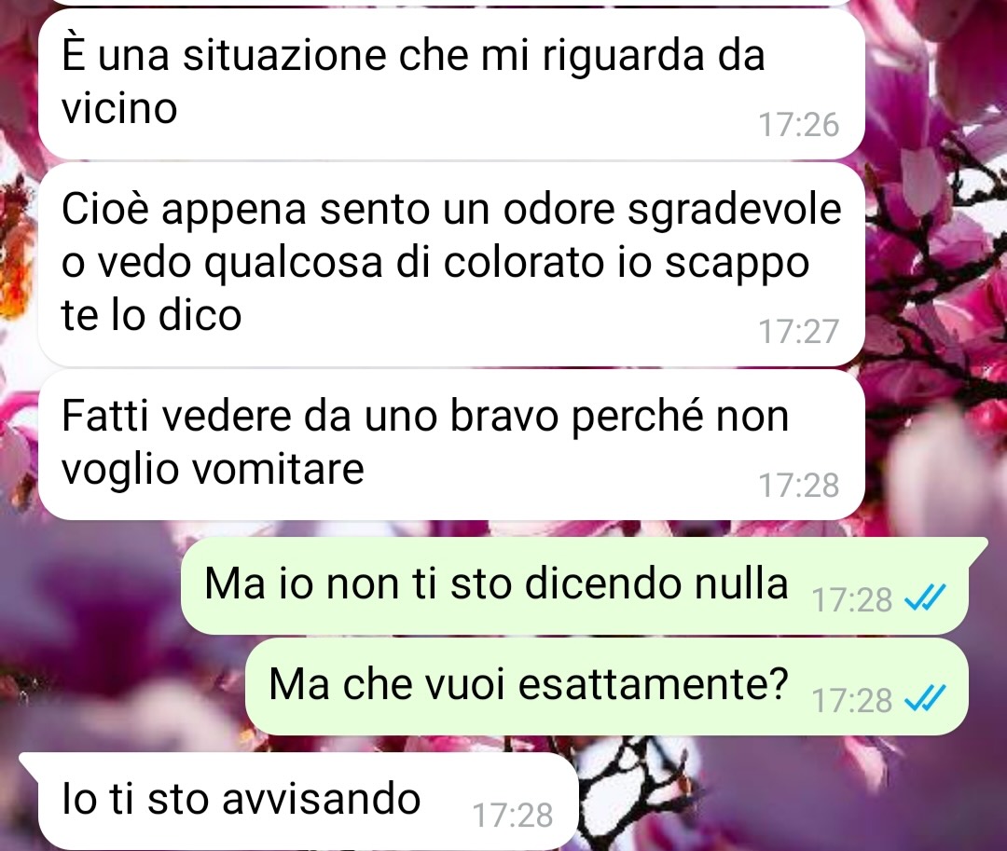Image resolution: width=1007 pixels, height=851 pixels.
Task: Click the double check marks beside 'Ma che vuoi esattamente?'
Action: [925, 699]
